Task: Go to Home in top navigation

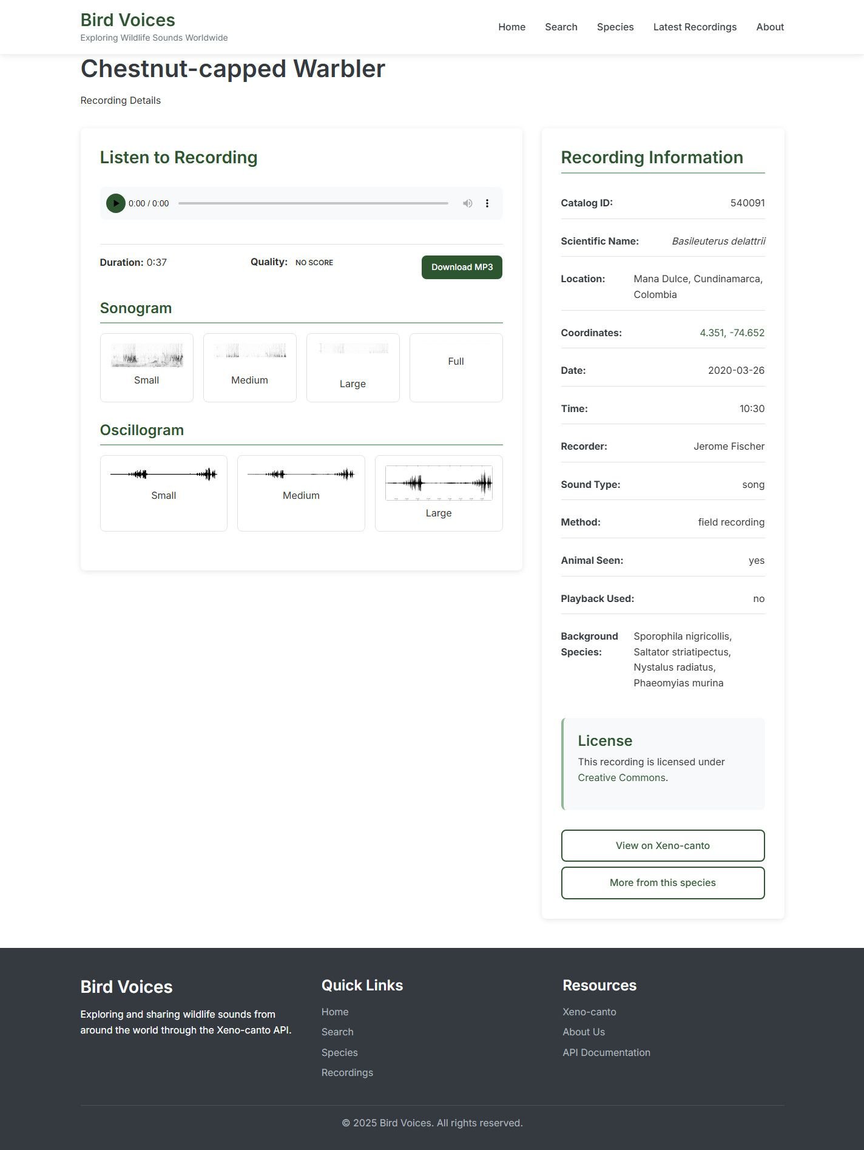Action: (512, 27)
